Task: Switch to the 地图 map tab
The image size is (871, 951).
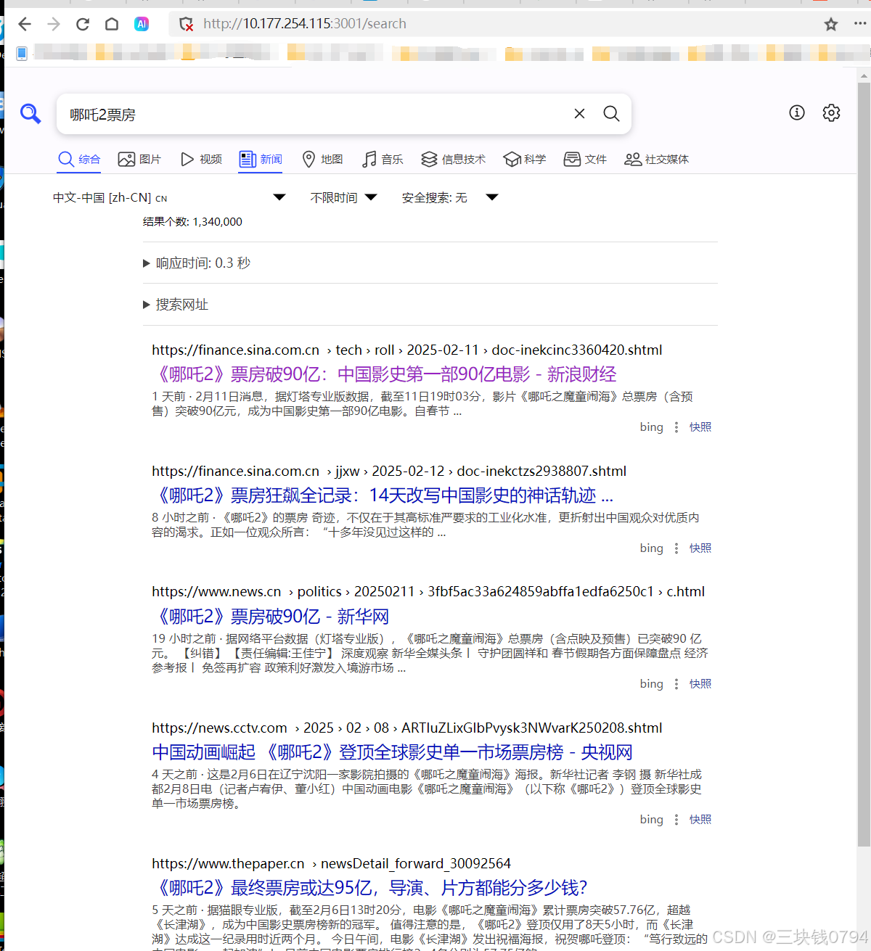Action: 322,160
